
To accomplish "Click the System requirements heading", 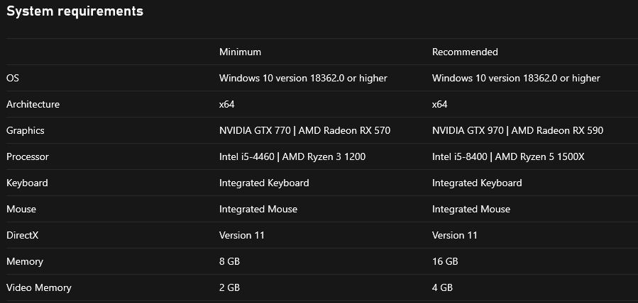I will coord(75,11).
